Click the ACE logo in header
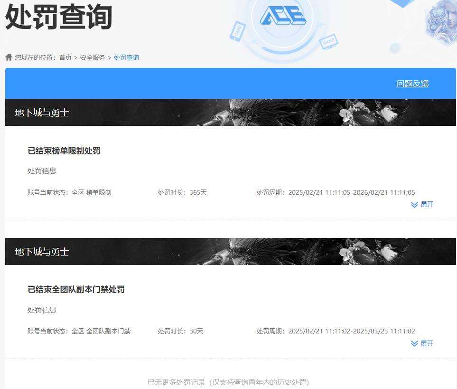Screen dimensions: 457x389 pyautogui.click(x=283, y=15)
